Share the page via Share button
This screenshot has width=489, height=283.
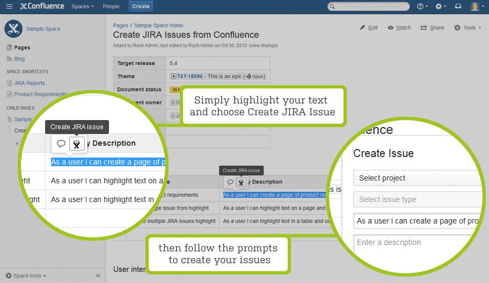(x=433, y=28)
